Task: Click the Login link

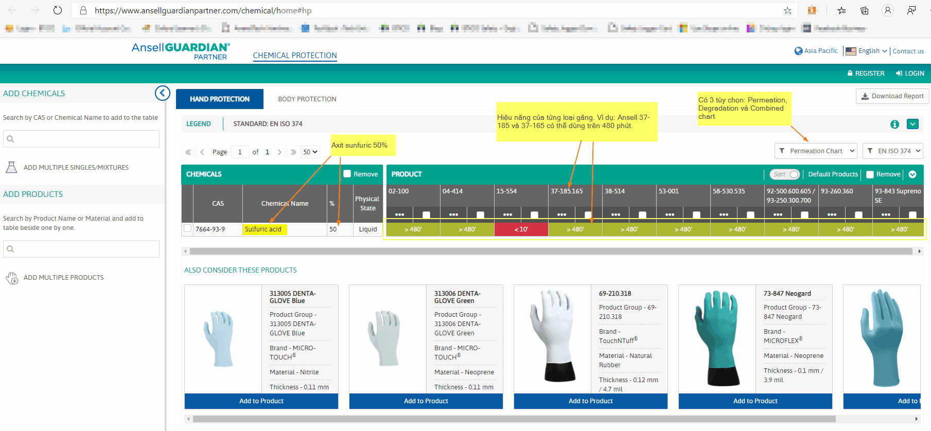Action: pos(910,74)
